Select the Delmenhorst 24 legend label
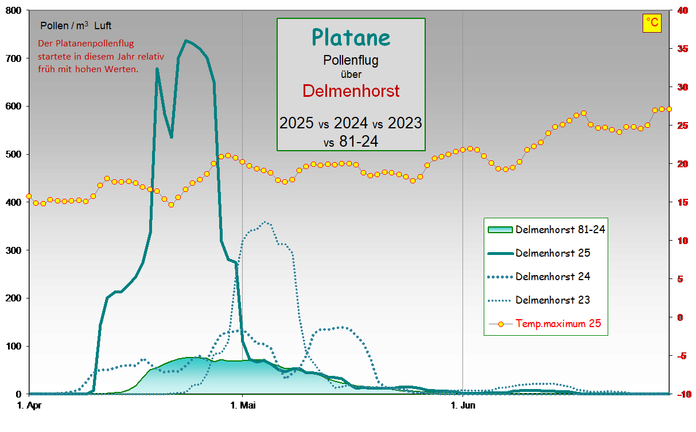This screenshot has width=696, height=432. (553, 277)
